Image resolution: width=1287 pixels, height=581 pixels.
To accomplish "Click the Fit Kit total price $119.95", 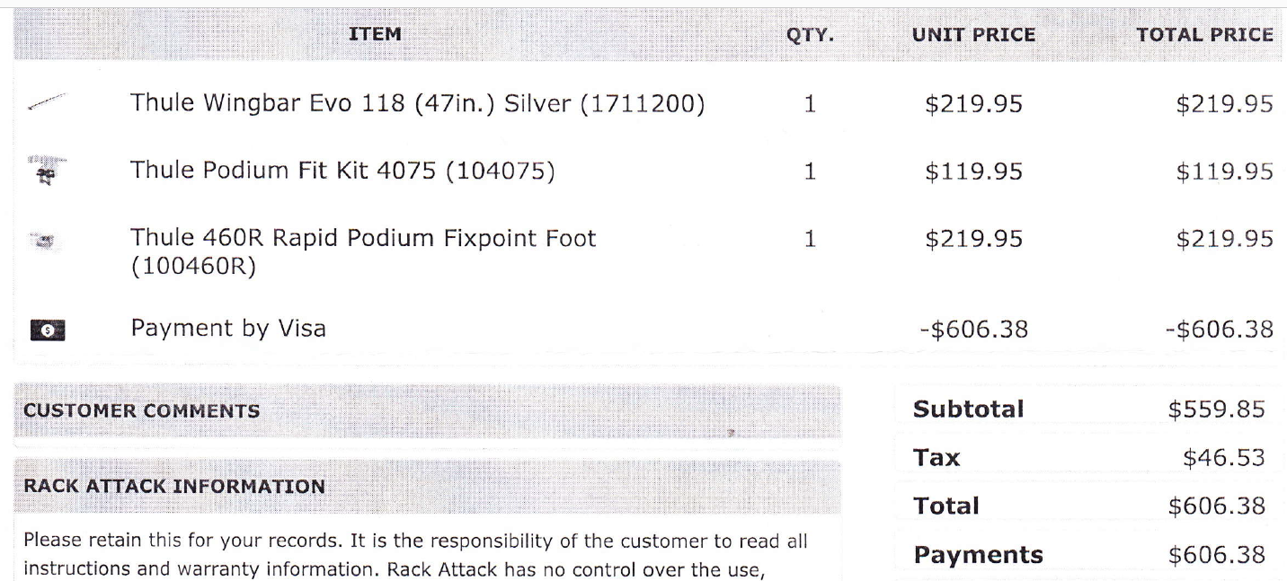I will (x=1223, y=171).
